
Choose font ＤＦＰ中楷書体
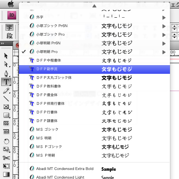click(94, 60)
